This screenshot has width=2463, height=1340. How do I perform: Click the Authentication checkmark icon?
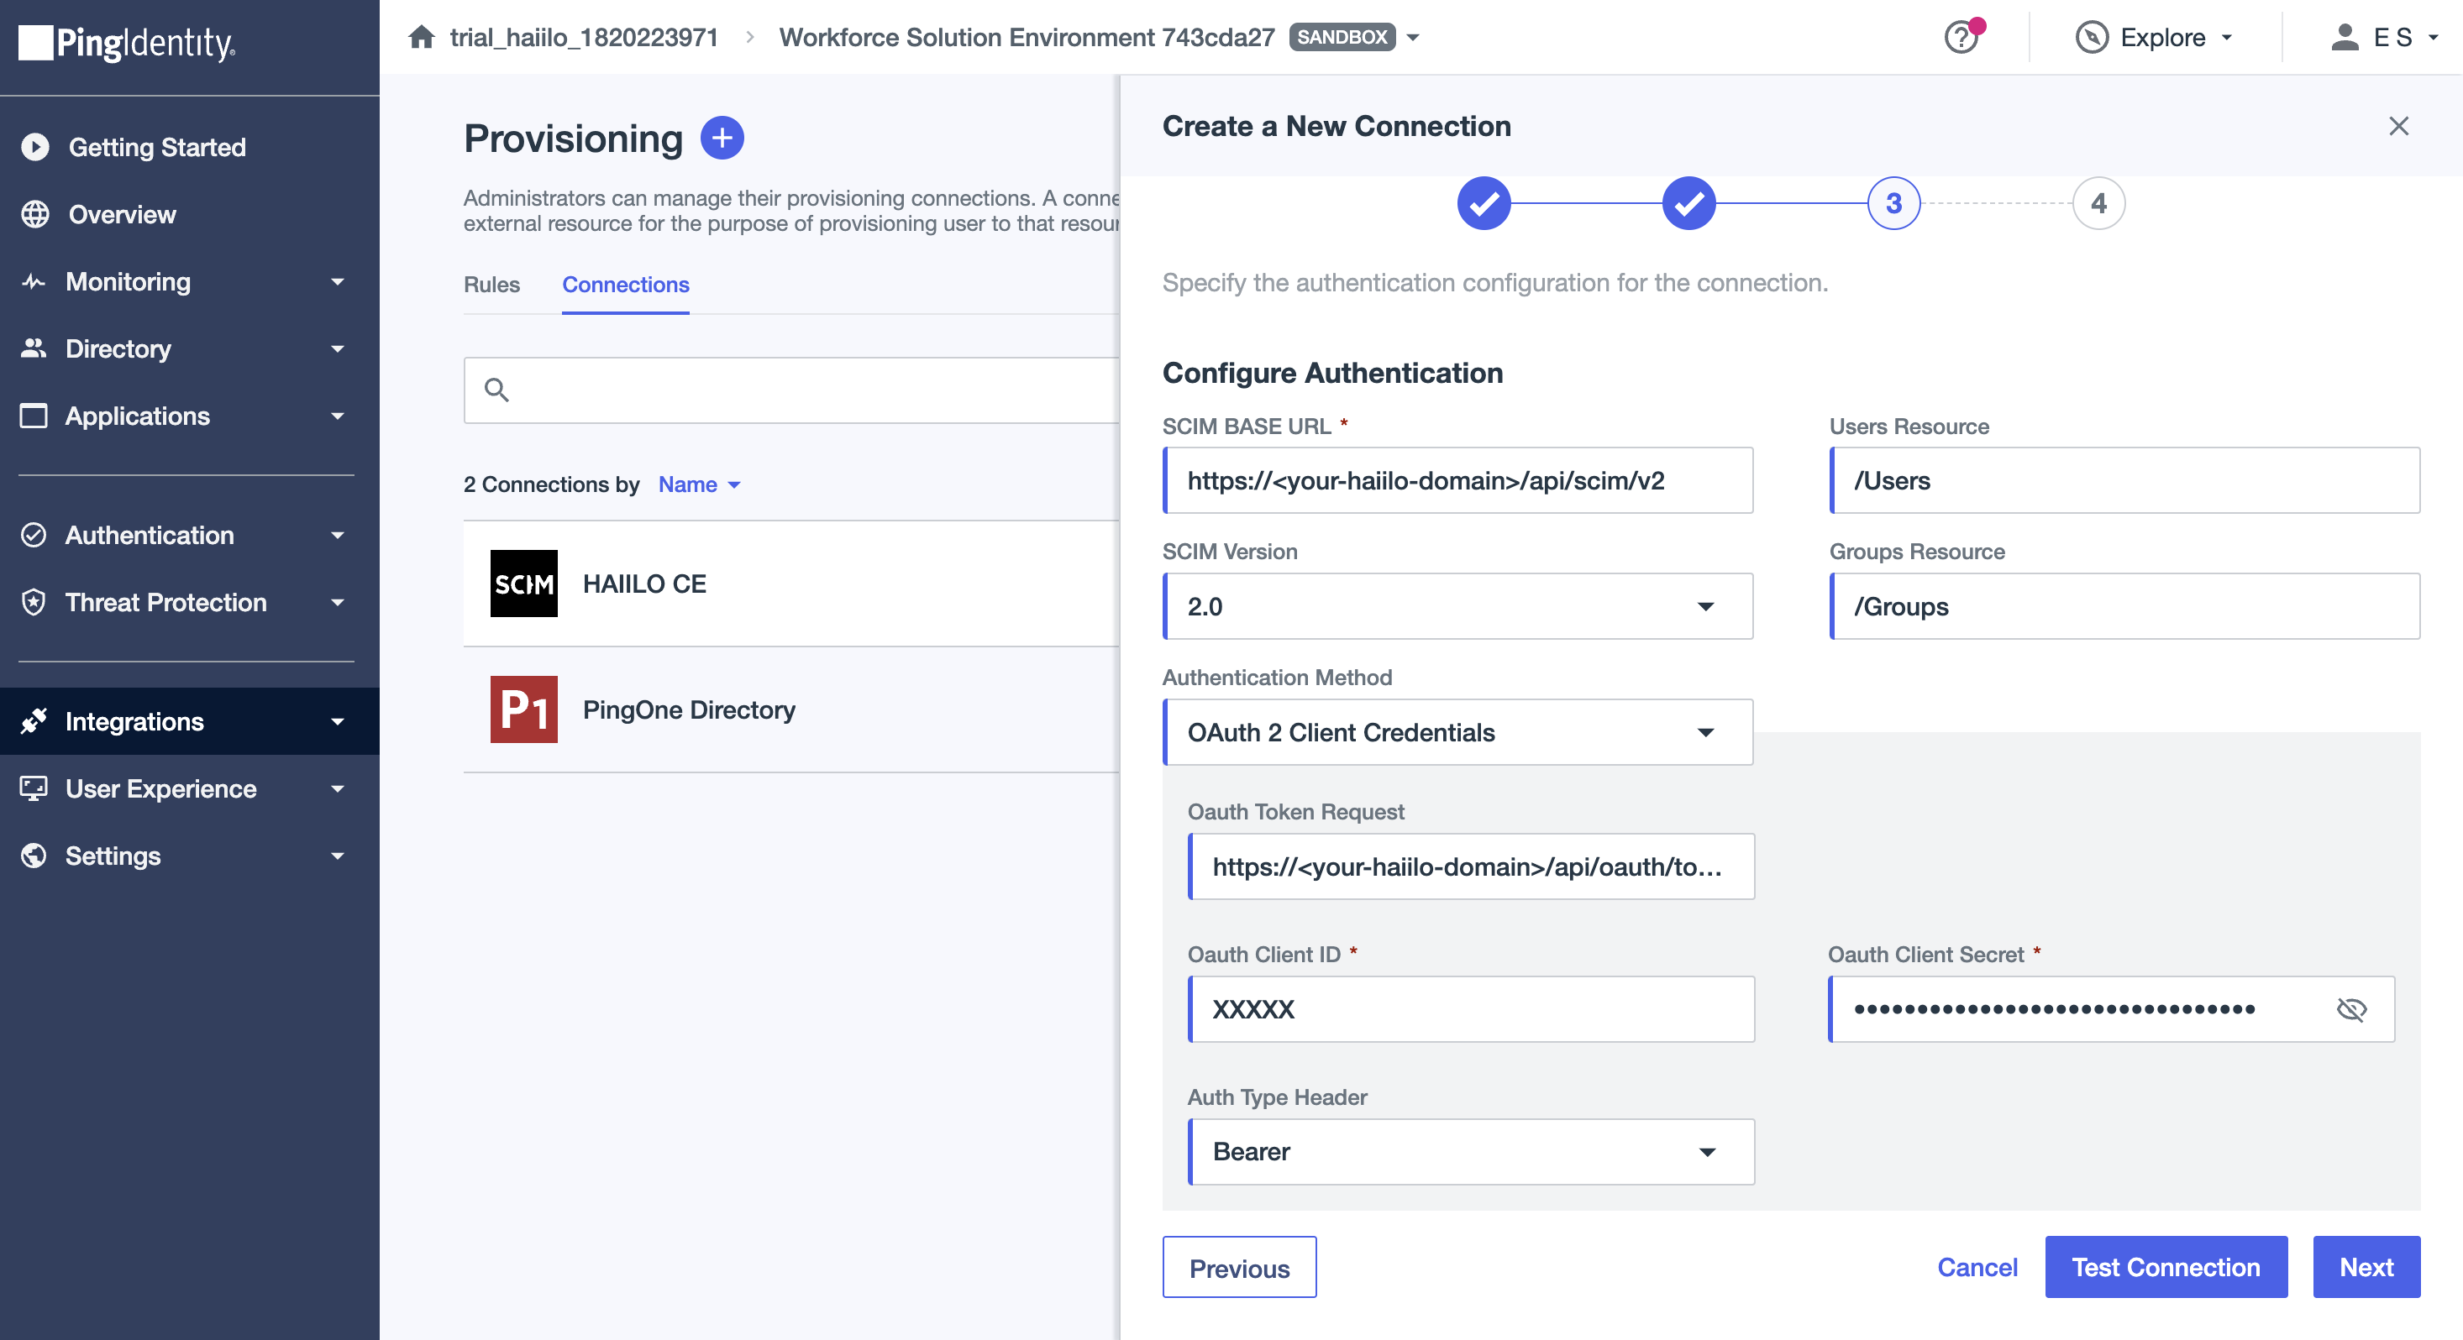pos(34,535)
